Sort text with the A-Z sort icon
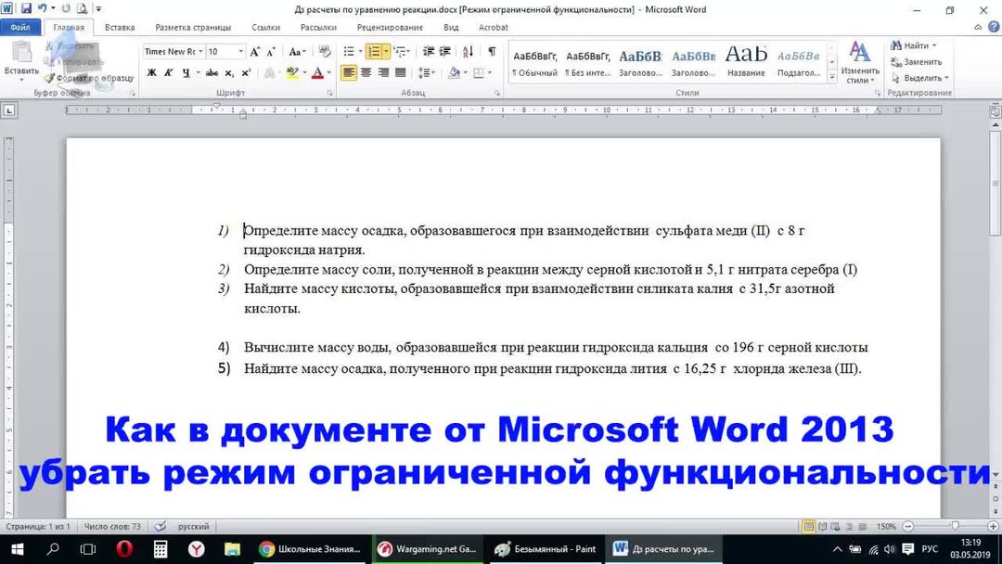Screen dimensions: 1002x564 (x=468, y=52)
